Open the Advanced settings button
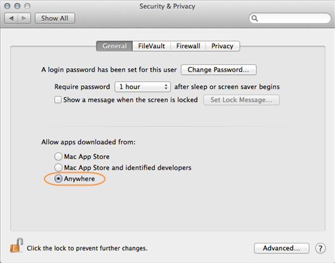The image size is (335, 263). [x=281, y=248]
